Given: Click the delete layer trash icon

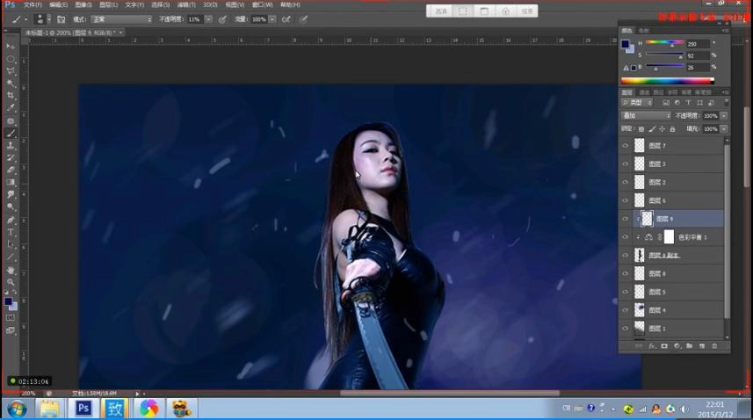Looking at the screenshot, I should [x=713, y=346].
